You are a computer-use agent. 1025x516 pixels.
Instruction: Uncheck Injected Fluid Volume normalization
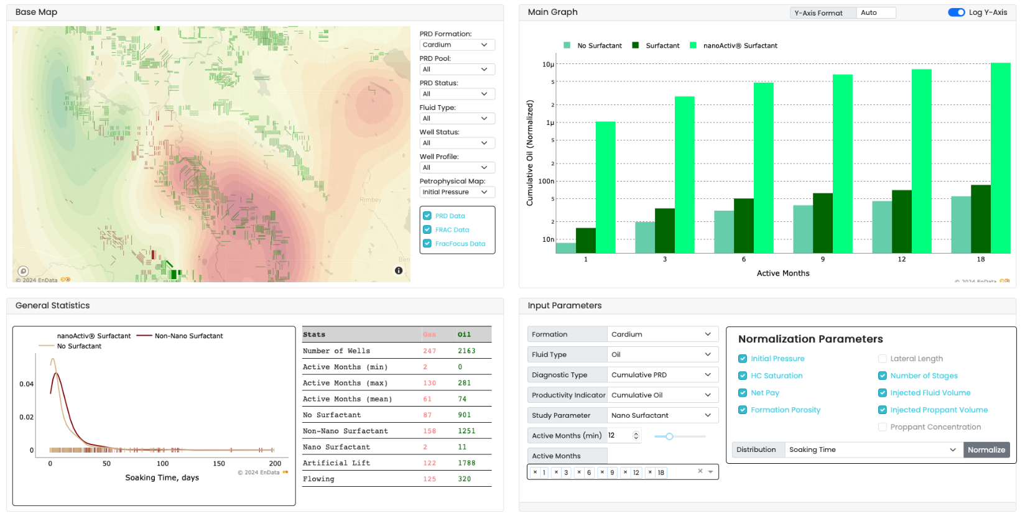882,393
